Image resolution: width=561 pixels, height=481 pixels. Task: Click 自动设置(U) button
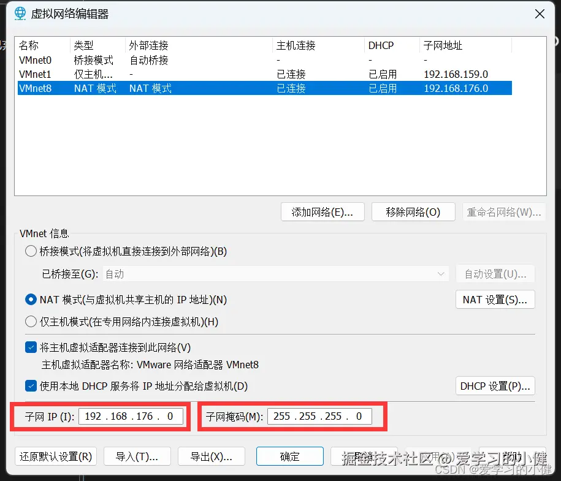click(x=495, y=274)
